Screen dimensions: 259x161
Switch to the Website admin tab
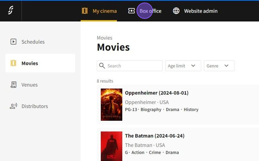pyautogui.click(x=201, y=11)
